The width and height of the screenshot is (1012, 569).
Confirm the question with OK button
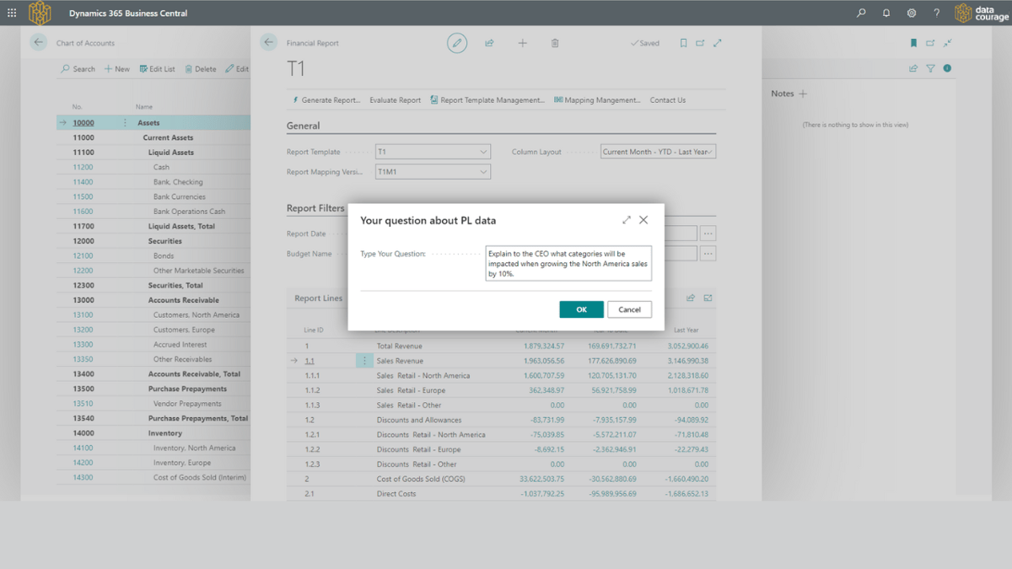click(x=580, y=309)
